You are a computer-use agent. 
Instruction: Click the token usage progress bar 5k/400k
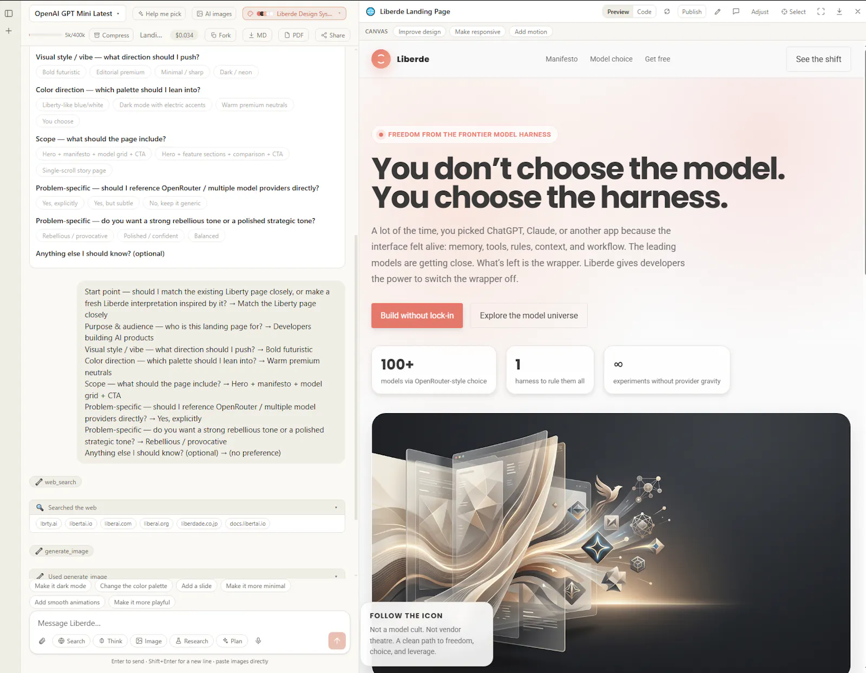[57, 35]
